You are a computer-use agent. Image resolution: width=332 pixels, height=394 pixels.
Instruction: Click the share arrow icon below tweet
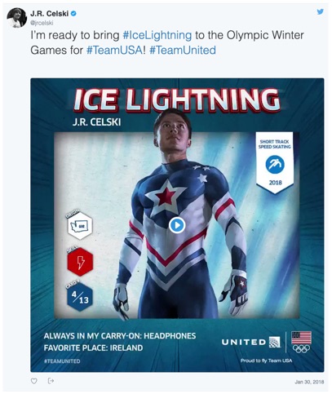point(51,381)
